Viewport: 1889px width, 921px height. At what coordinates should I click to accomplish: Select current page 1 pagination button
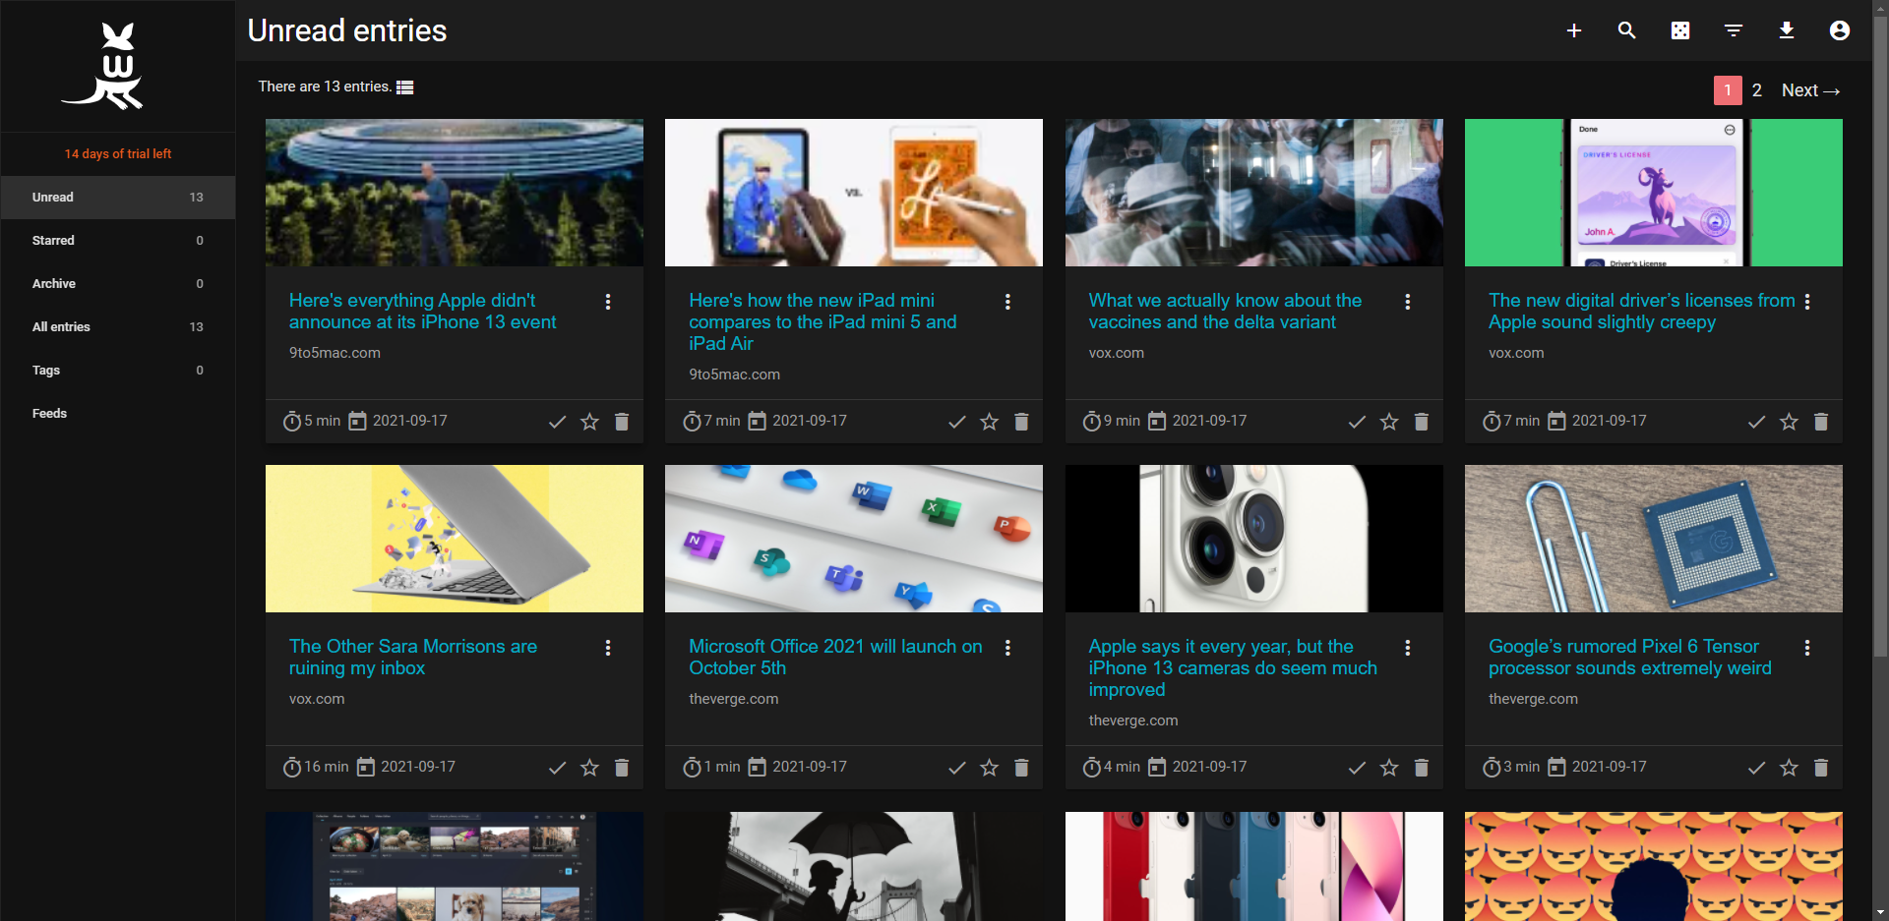(x=1728, y=90)
